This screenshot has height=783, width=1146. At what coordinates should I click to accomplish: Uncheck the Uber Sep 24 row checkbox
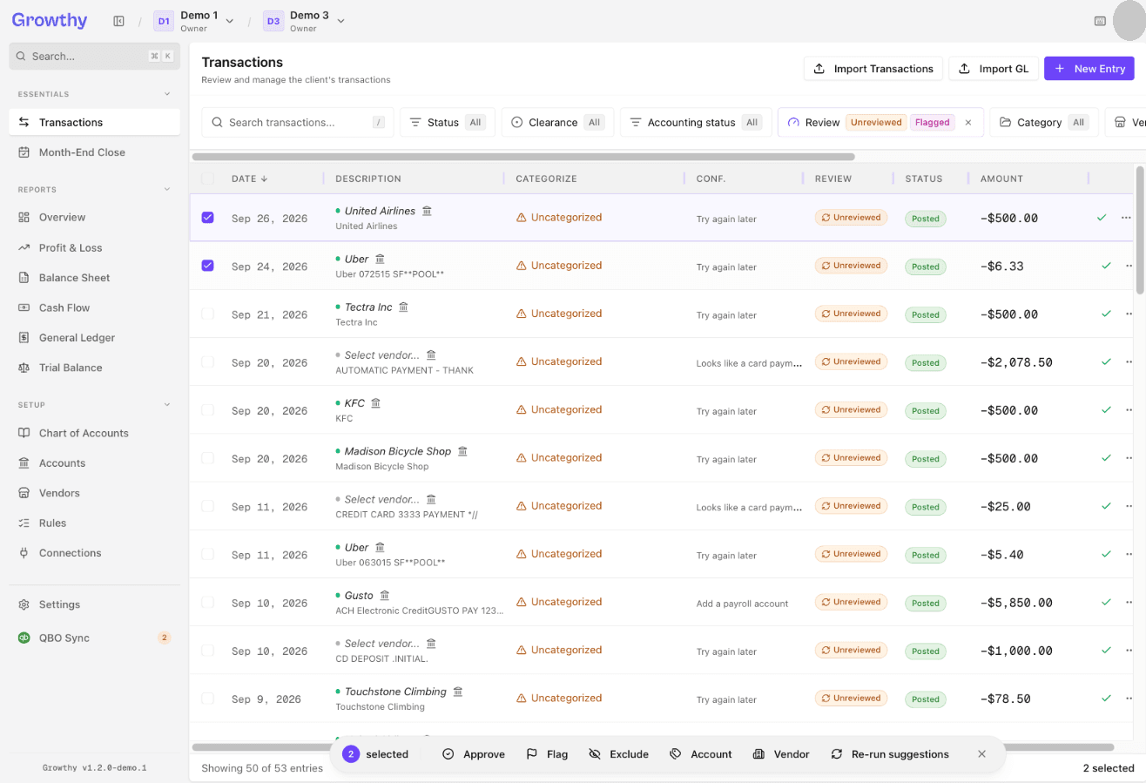point(207,265)
